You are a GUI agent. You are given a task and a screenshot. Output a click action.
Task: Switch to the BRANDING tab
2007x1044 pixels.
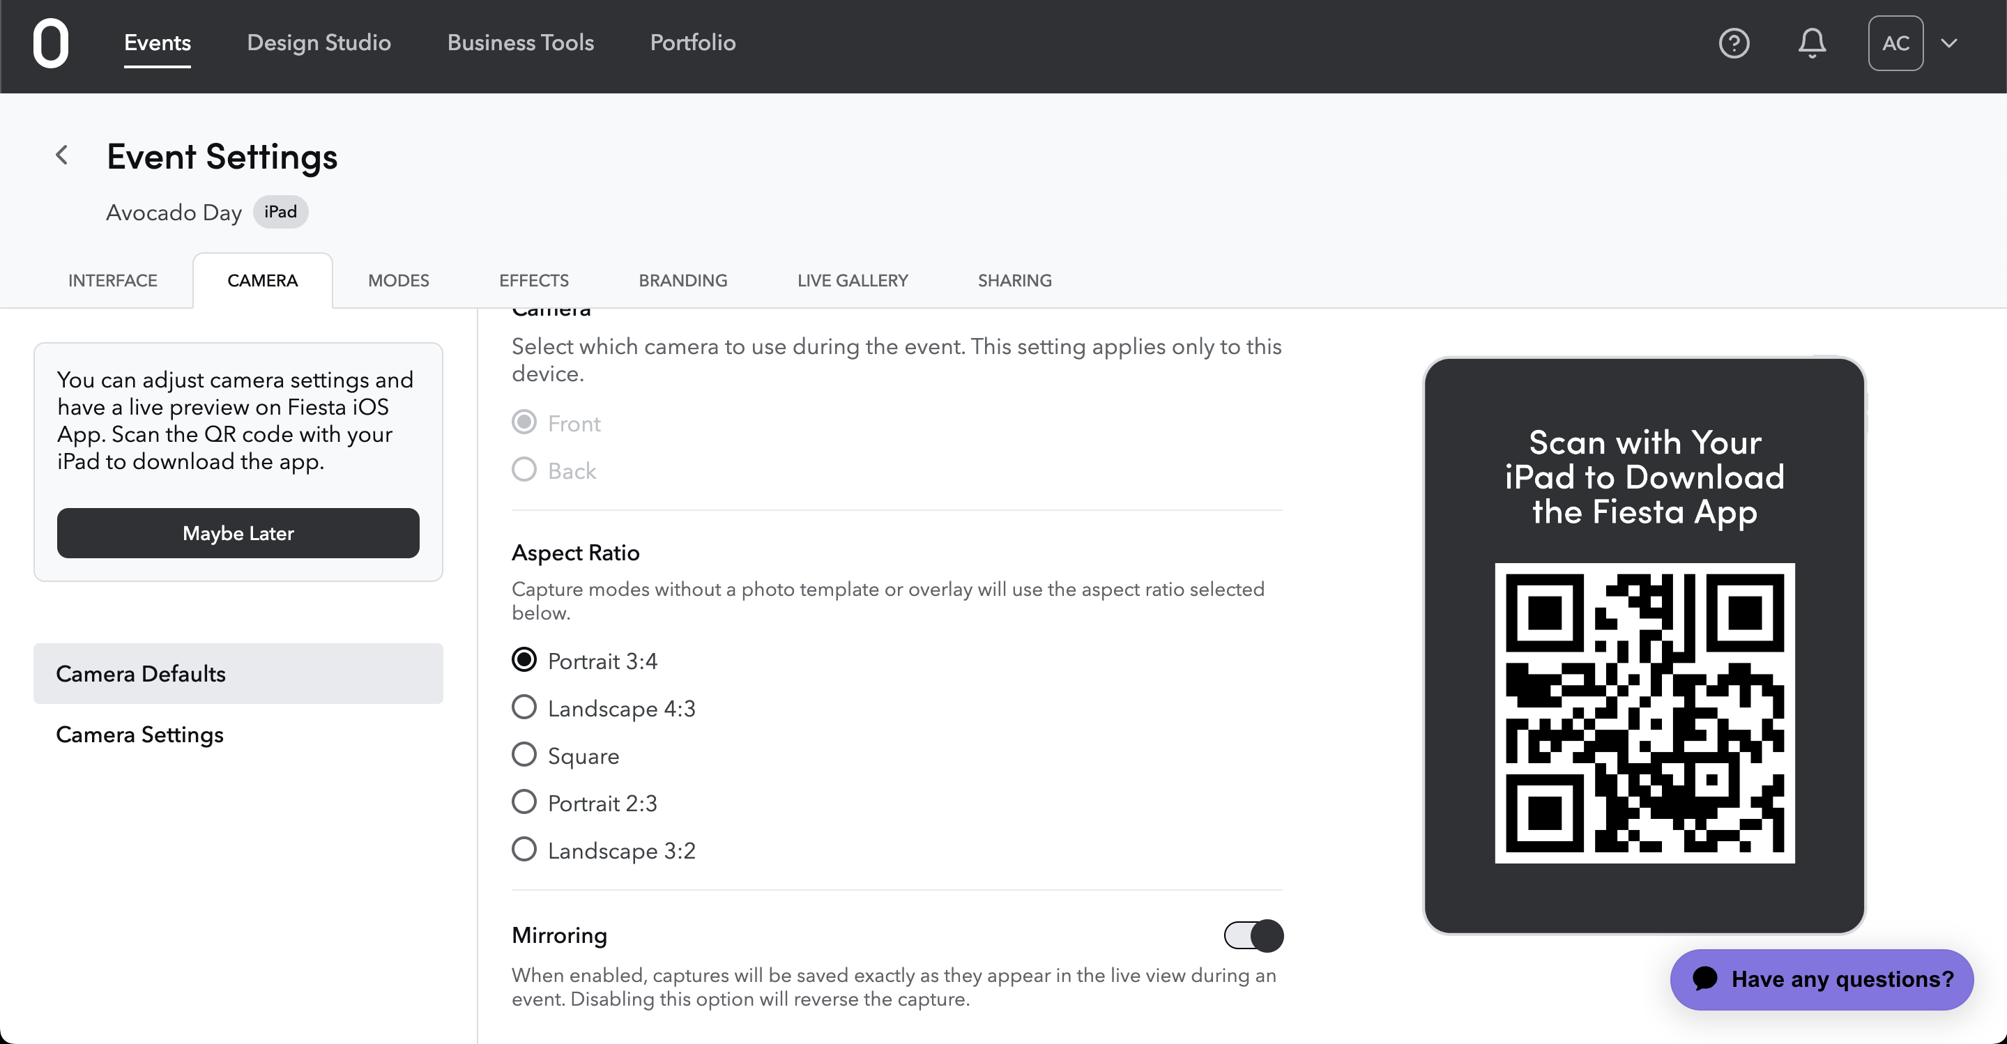click(x=682, y=280)
